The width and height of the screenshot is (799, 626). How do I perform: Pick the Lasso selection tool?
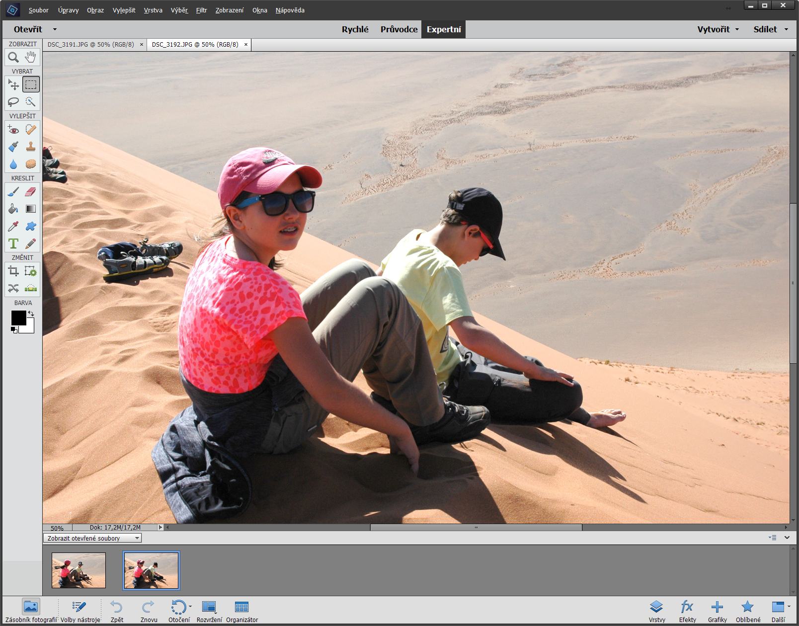(13, 102)
